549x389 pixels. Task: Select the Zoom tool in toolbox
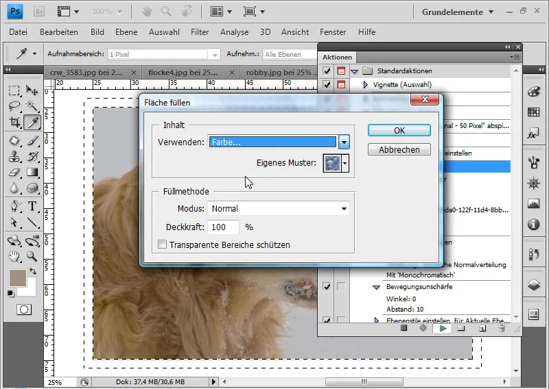coord(32,257)
